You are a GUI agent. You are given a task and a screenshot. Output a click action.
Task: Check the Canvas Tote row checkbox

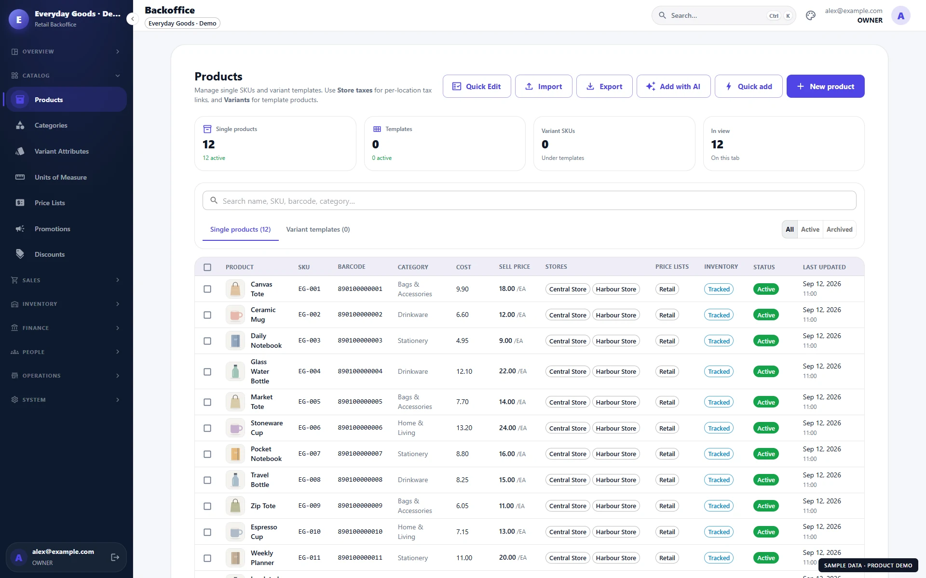coord(207,289)
